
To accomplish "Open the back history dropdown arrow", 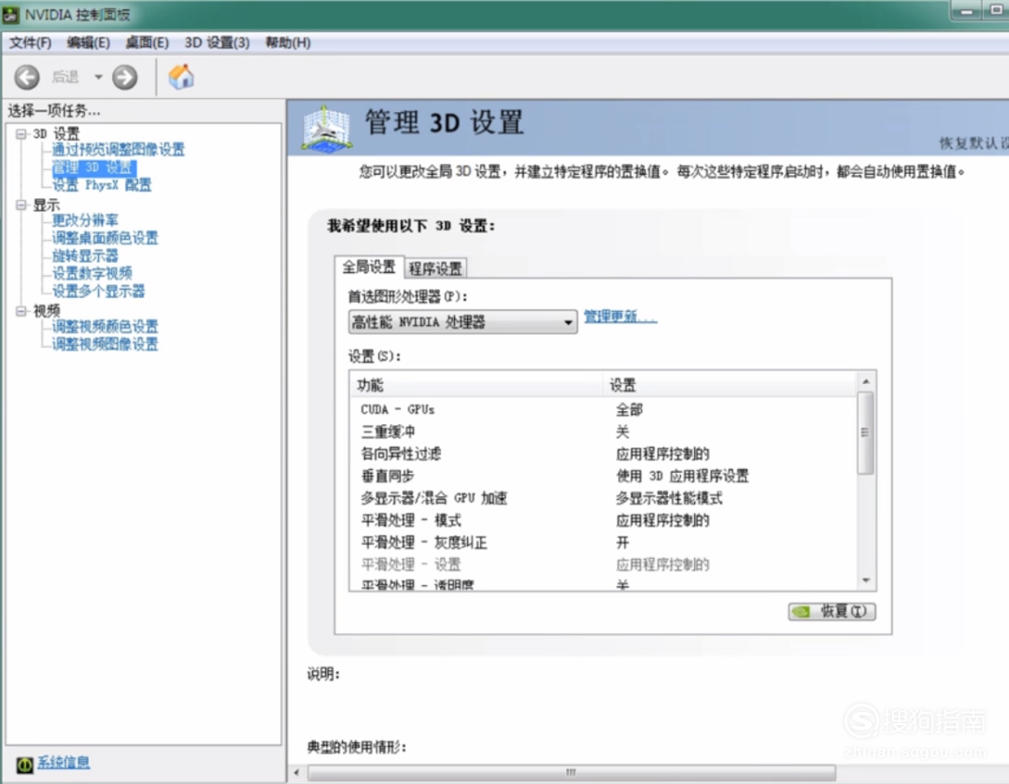I will 98,78.
